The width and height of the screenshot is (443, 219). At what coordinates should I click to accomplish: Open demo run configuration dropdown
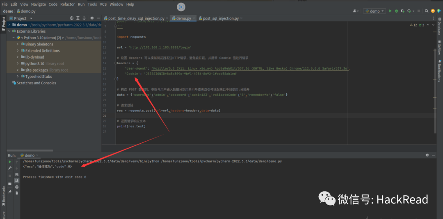374,11
